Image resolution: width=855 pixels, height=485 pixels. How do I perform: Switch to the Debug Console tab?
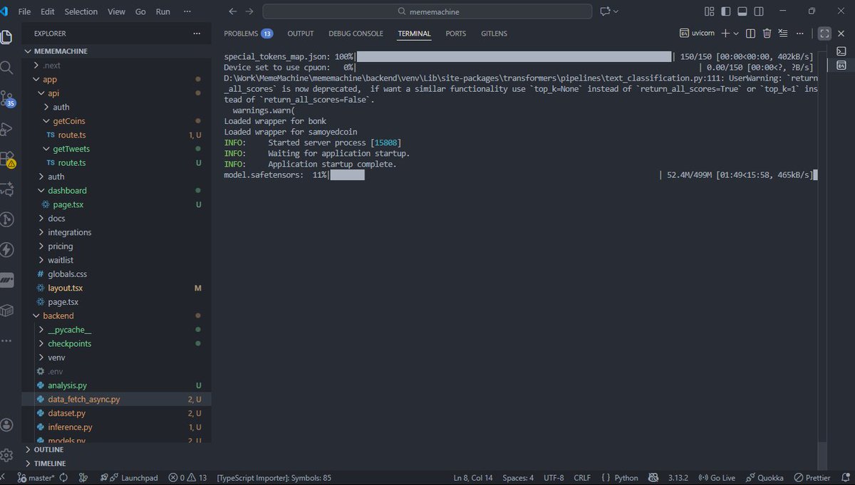pos(356,33)
